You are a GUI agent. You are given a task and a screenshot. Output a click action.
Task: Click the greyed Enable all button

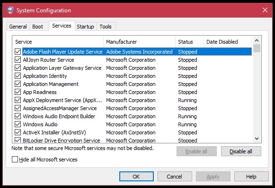point(196,151)
